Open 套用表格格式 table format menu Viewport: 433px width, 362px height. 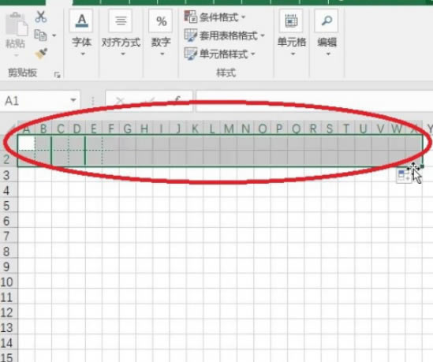tap(224, 35)
